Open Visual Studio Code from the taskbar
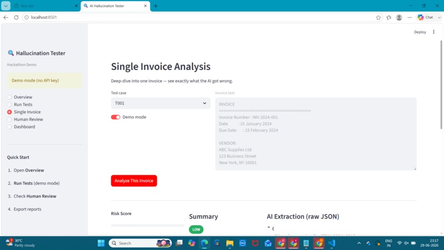This screenshot has height=250, width=444. (x=332, y=243)
